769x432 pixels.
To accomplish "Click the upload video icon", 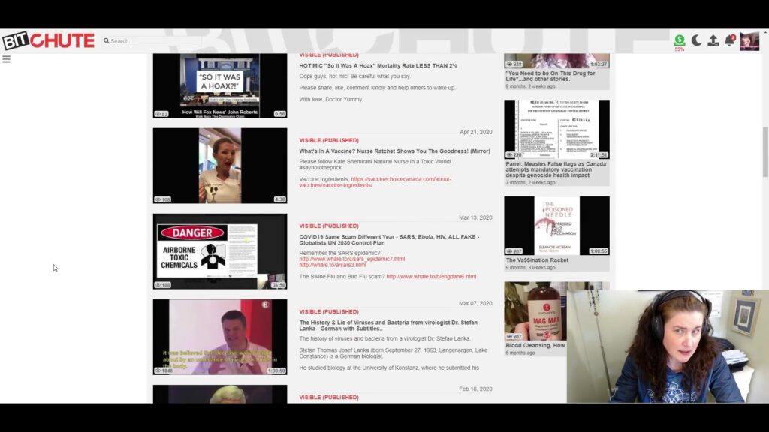I will 713,40.
